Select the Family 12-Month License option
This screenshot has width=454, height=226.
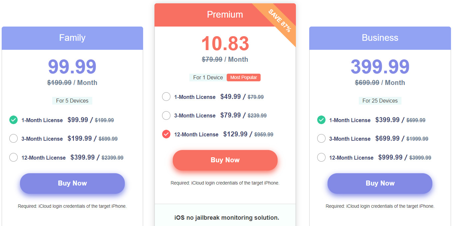pyautogui.click(x=13, y=157)
